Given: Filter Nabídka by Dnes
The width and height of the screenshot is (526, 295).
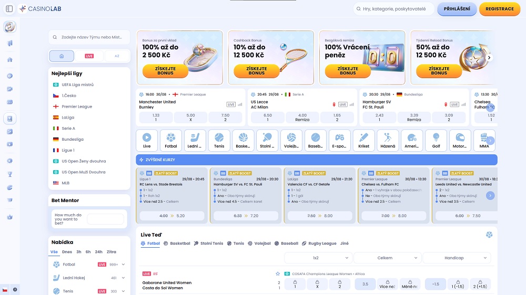Looking at the screenshot, I should [x=67, y=252].
